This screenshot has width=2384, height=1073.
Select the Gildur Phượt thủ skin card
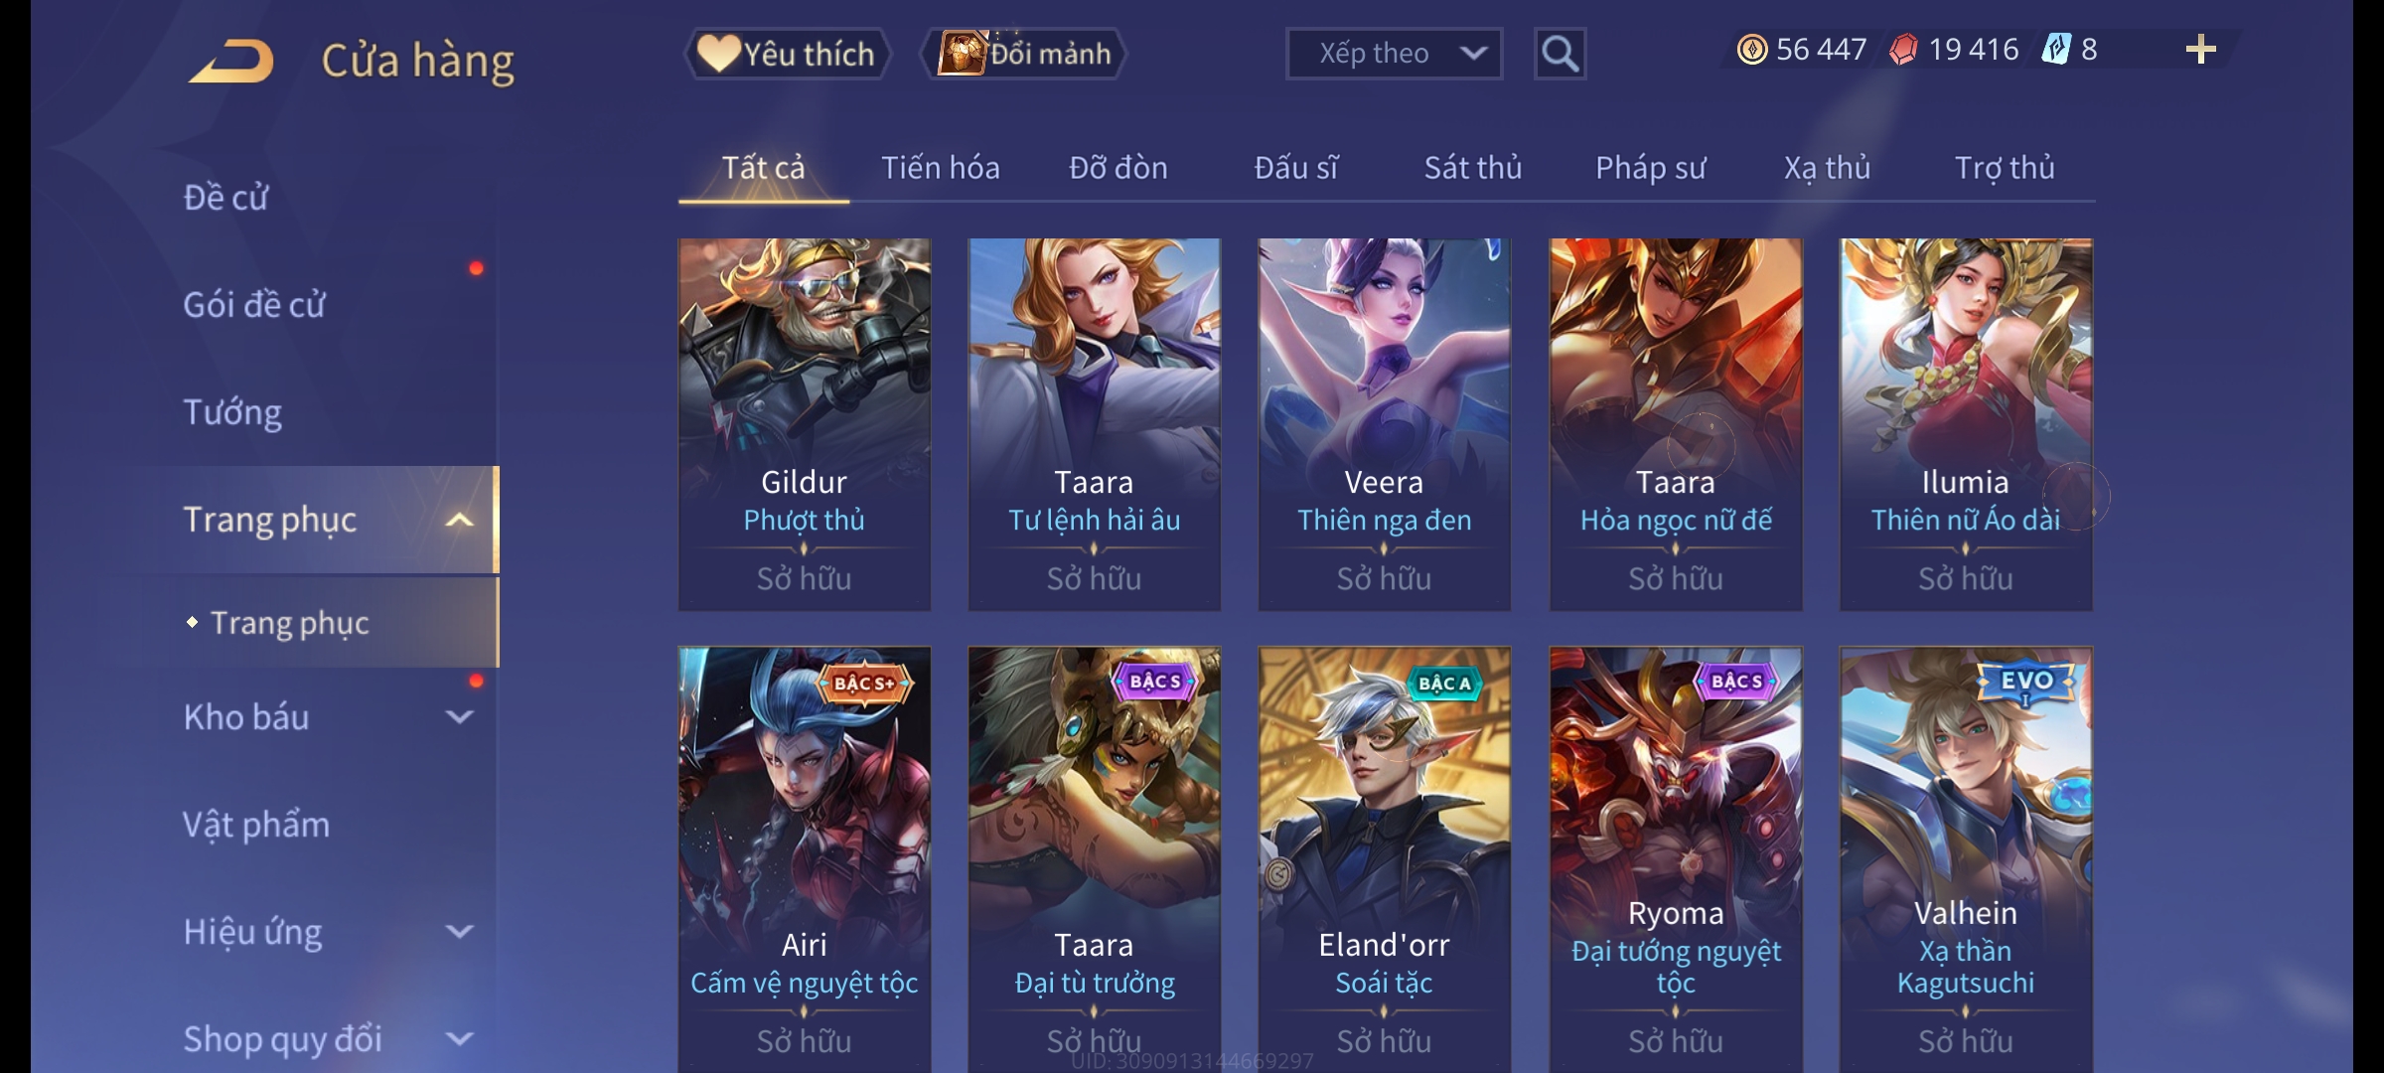pyautogui.click(x=805, y=424)
